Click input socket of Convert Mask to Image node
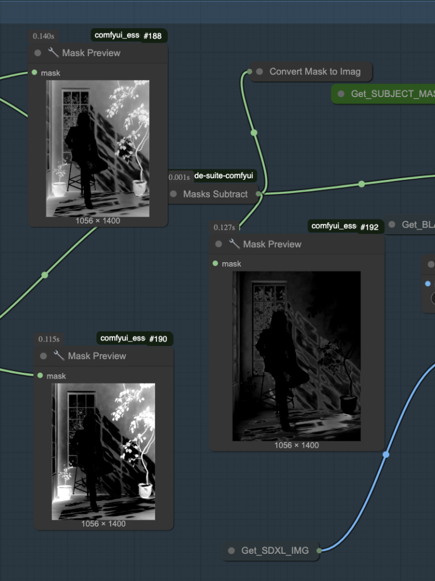Screen dimensions: 435x581 coord(250,71)
